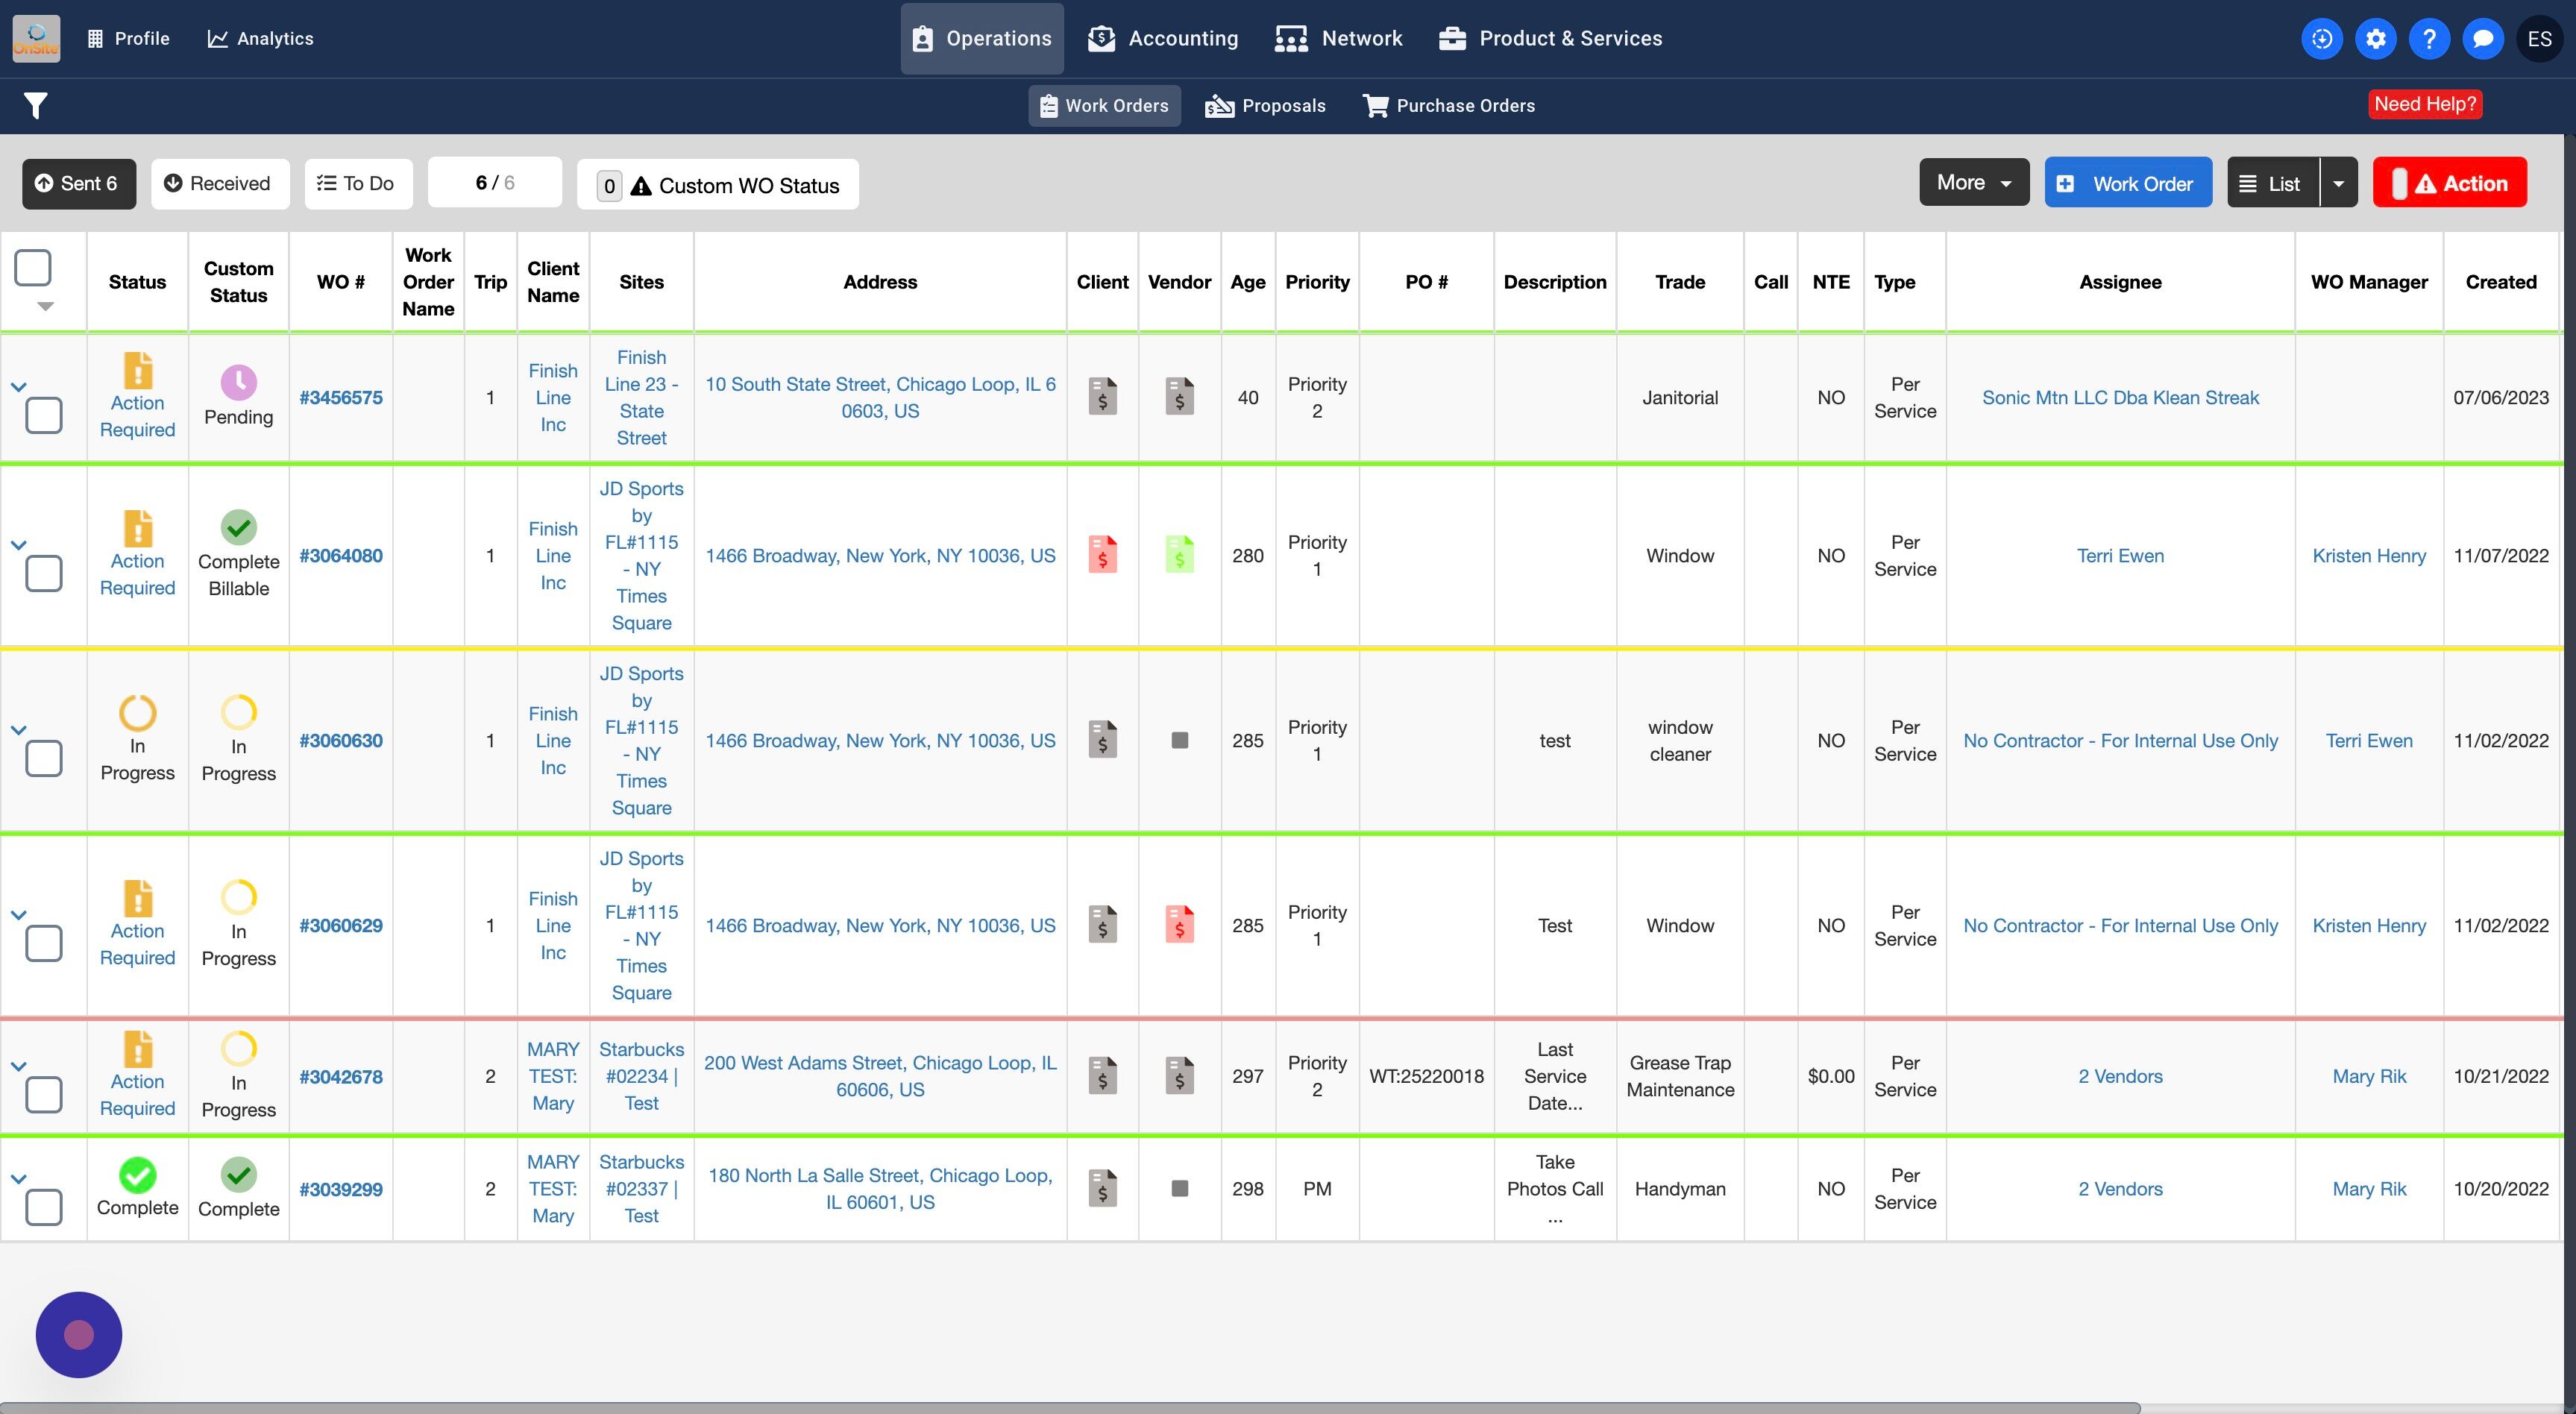Open the More dropdown menu
This screenshot has height=1414, width=2576.
point(1973,183)
